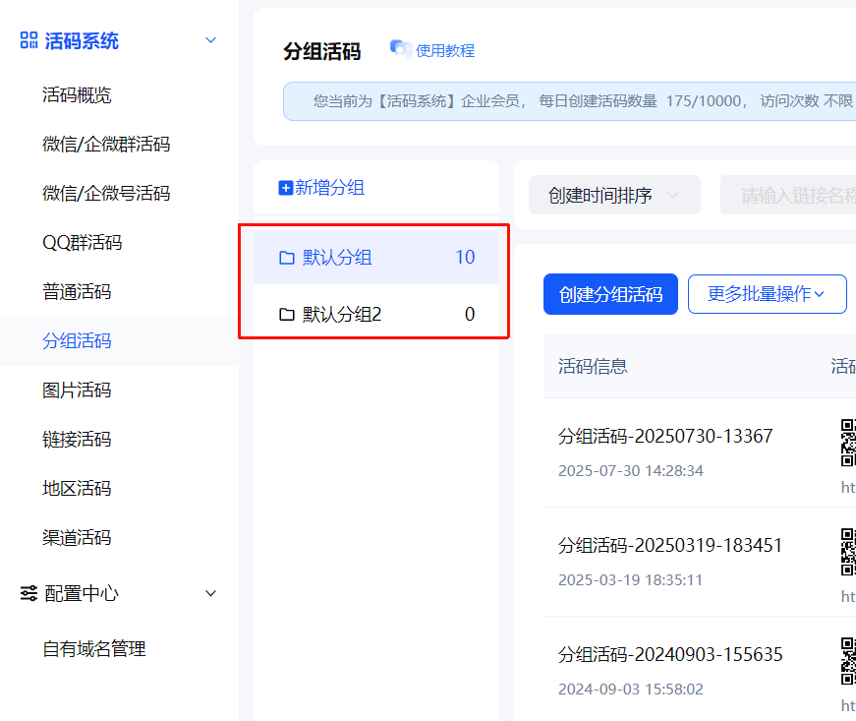Go to 微信/企微群活码 menu item
Viewport: 856px width, 721px height.
106,145
